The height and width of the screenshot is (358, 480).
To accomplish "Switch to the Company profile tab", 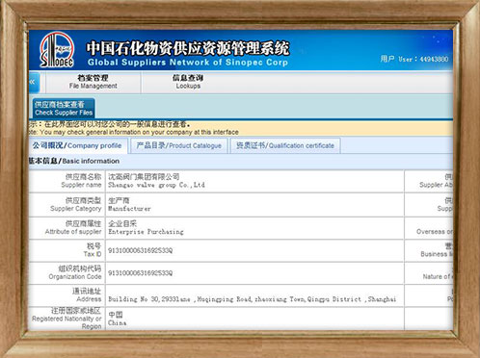I will click(x=77, y=145).
